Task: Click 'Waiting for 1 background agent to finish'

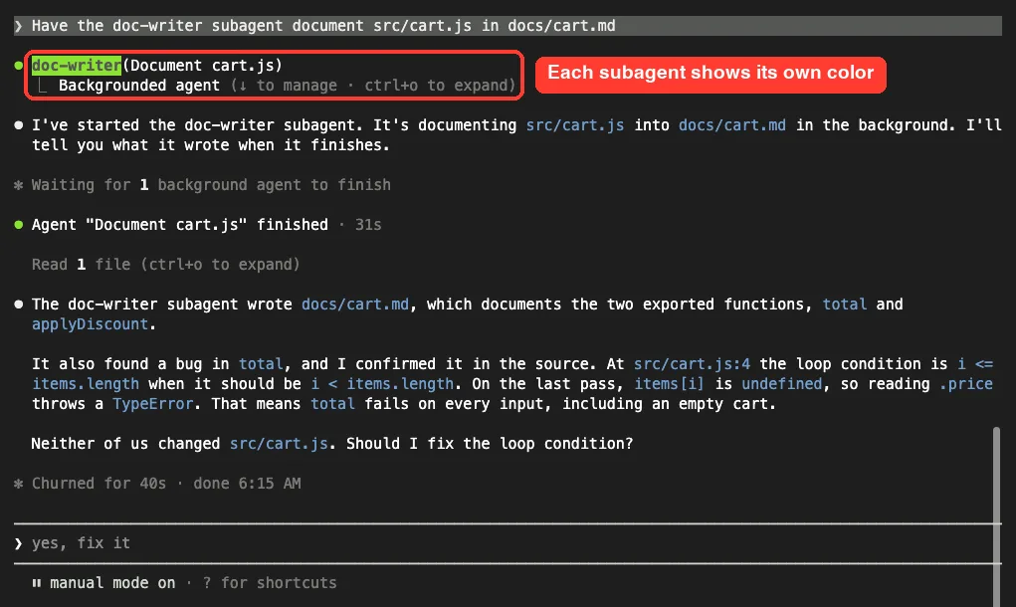Action: tap(211, 185)
